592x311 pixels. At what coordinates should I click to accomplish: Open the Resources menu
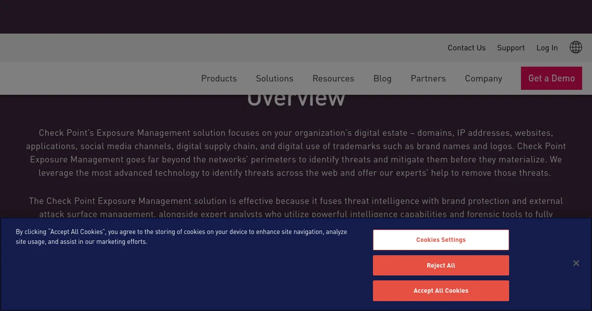(333, 78)
